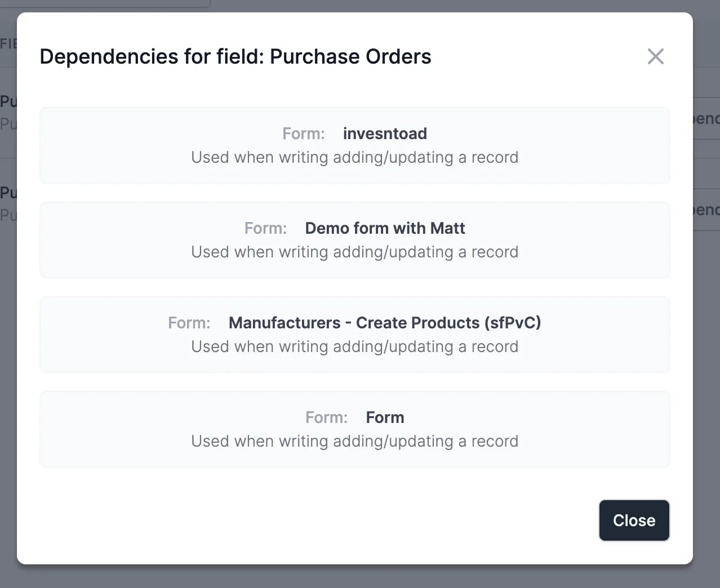Screen dimensions: 720x588
Task: Click the partially hidden "FIE" column header
Action: (8, 43)
